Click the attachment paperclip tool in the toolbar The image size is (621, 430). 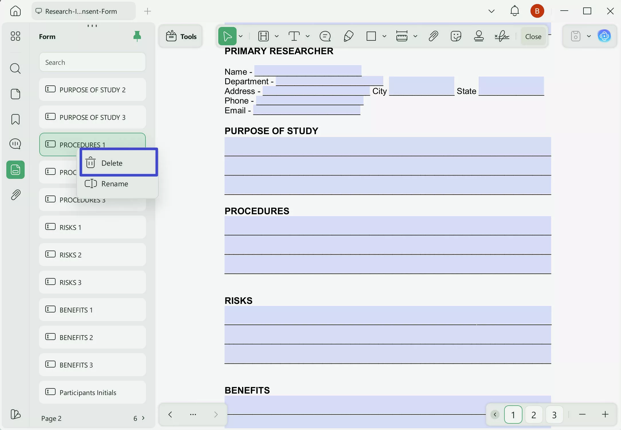point(433,36)
